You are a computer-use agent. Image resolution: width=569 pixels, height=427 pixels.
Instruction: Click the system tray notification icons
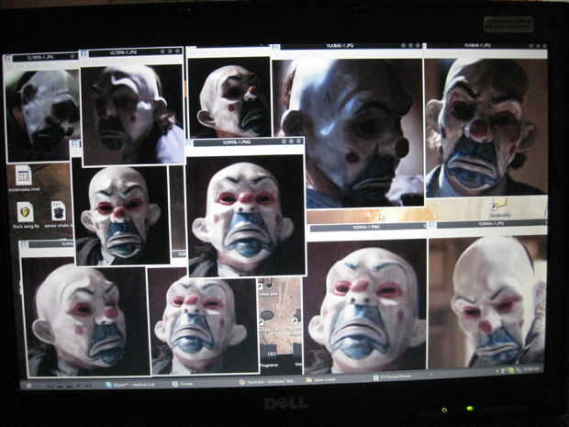(510, 371)
